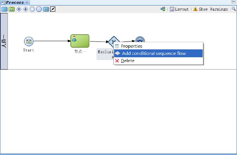This screenshot has width=237, height=155.
Task: Select the double-ring intermediate event tool
Action: click(32, 9)
